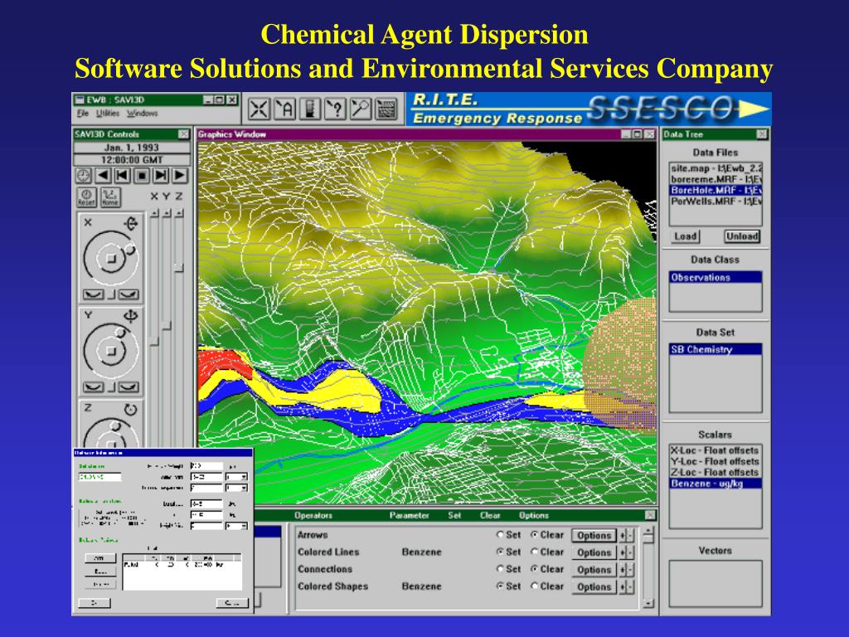This screenshot has height=637, width=849.
Task: Click the Z axis slider handle
Action: click(179, 268)
